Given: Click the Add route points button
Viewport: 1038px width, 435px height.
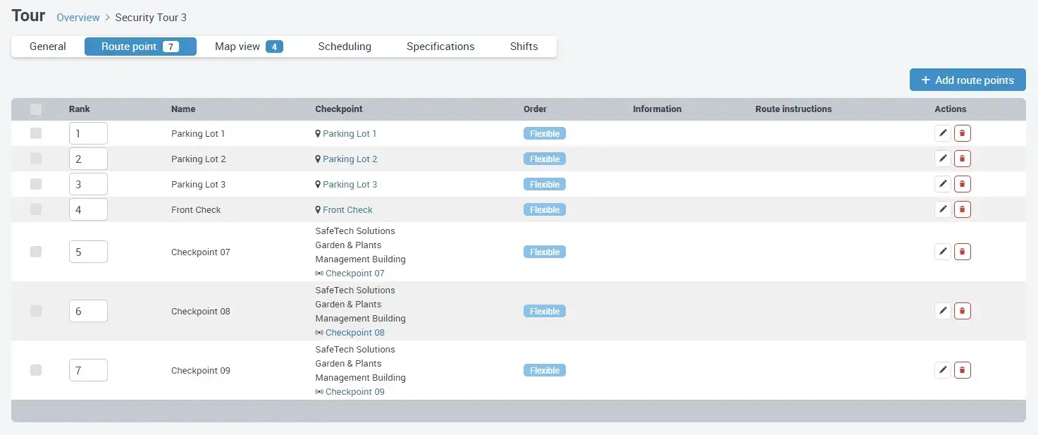Looking at the screenshot, I should click(967, 80).
